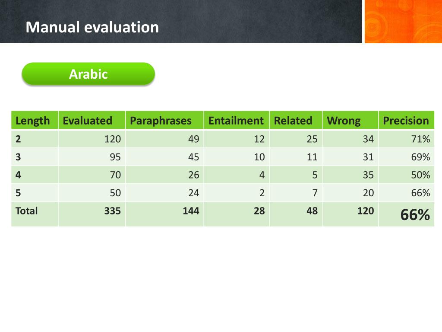Click the Paraphrases total 144
Image resolution: width=442 pixels, height=332 pixels.
click(x=191, y=211)
